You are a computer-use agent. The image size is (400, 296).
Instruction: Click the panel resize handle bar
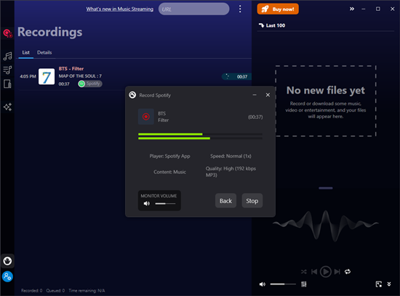[x=326, y=188]
